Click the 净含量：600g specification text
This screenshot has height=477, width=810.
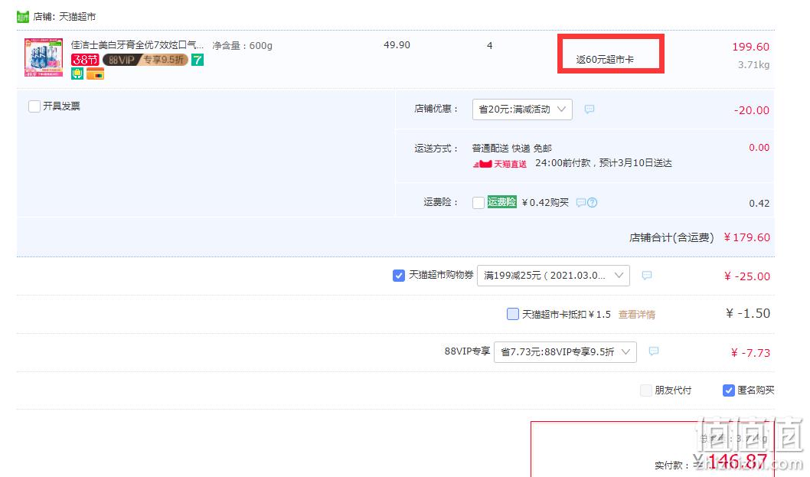(x=242, y=45)
